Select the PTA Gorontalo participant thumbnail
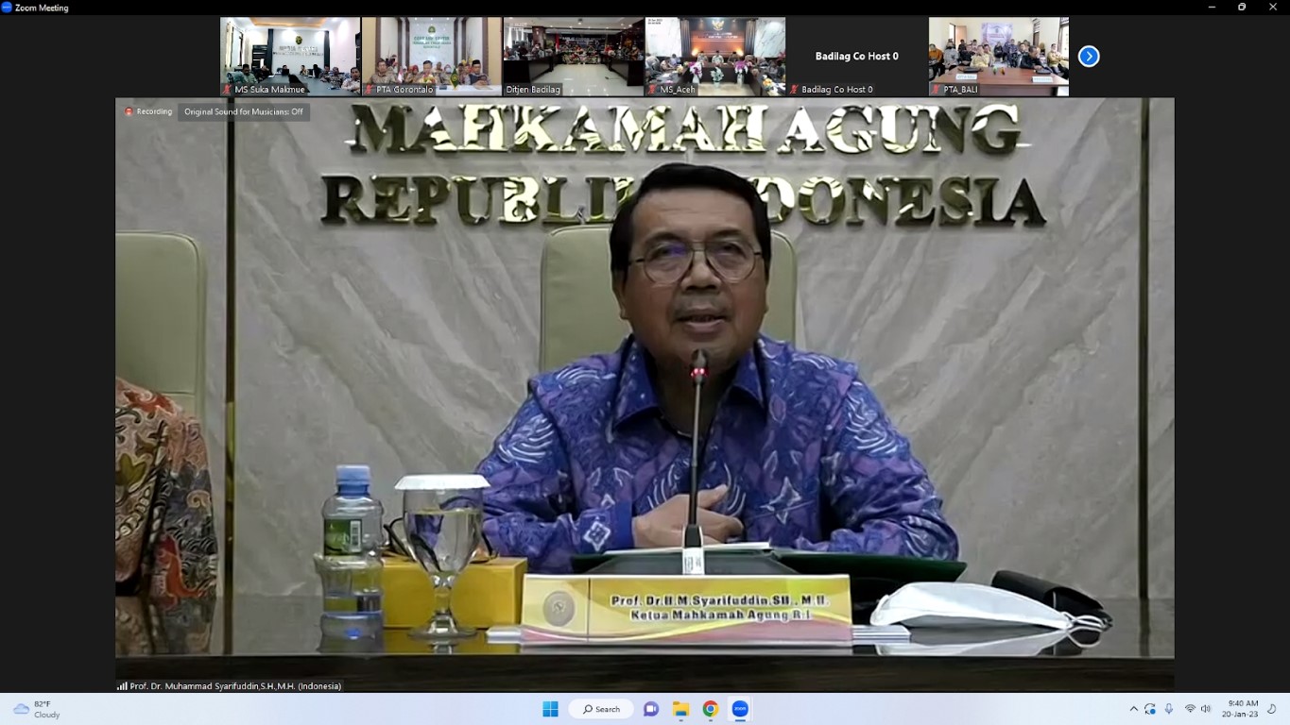This screenshot has height=725, width=1290. point(432,57)
